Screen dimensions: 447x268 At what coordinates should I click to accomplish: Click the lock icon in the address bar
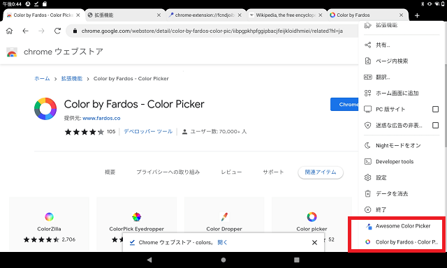pyautogui.click(x=75, y=31)
